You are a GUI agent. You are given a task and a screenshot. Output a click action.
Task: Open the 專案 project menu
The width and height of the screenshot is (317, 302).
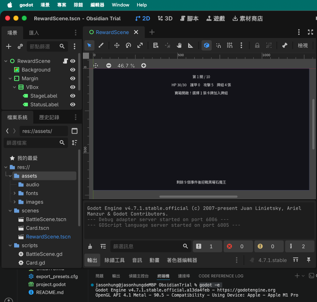[62, 5]
